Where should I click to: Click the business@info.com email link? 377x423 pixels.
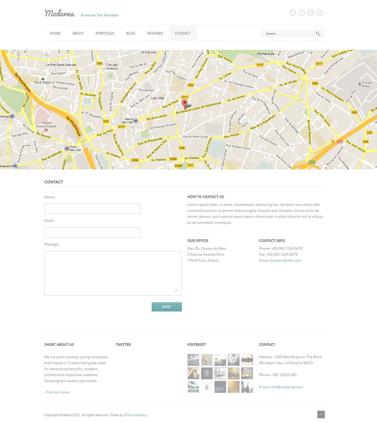click(285, 260)
